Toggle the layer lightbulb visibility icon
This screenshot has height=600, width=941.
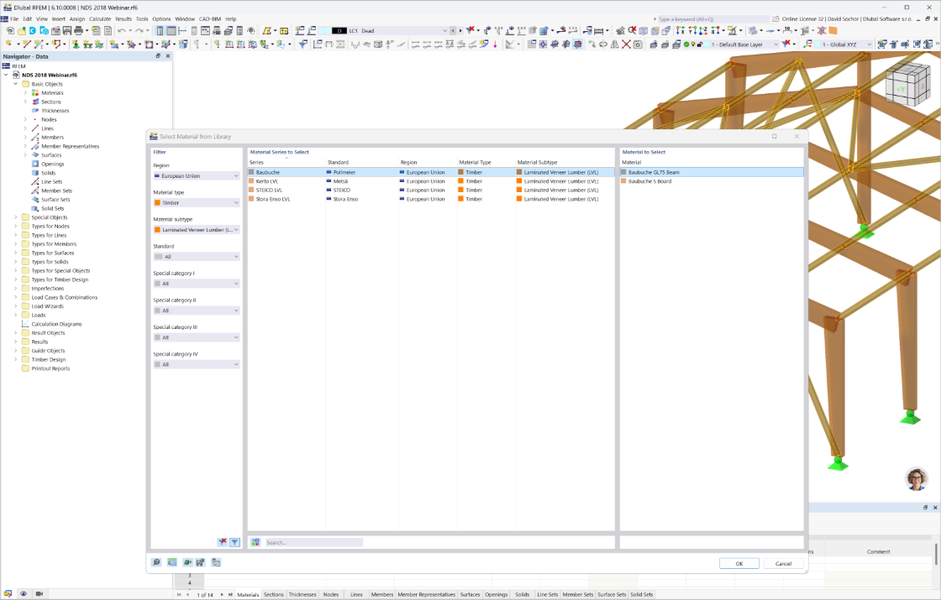pyautogui.click(x=692, y=44)
